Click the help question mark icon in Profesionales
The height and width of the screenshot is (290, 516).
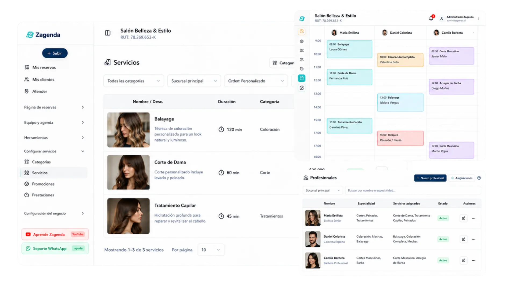click(x=479, y=178)
